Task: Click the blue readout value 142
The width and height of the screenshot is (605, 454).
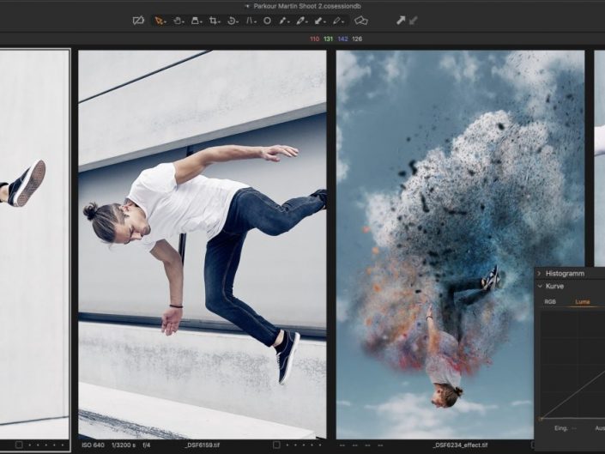Action: tap(342, 39)
